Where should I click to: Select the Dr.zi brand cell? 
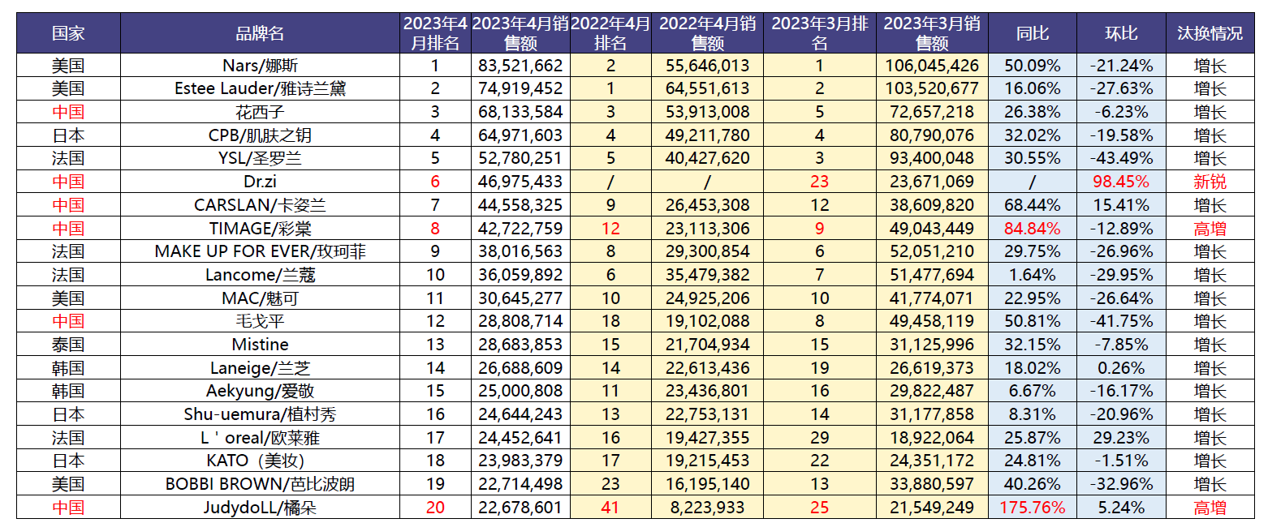[x=260, y=182]
